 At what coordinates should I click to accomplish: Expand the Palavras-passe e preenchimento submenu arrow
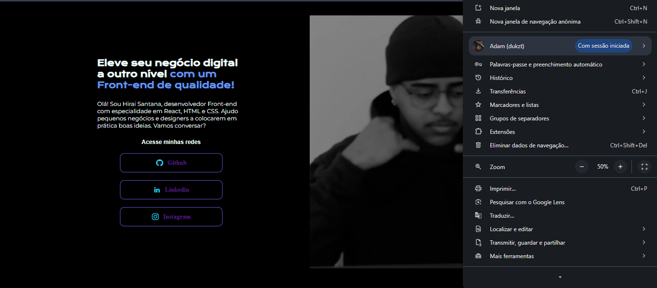click(644, 64)
